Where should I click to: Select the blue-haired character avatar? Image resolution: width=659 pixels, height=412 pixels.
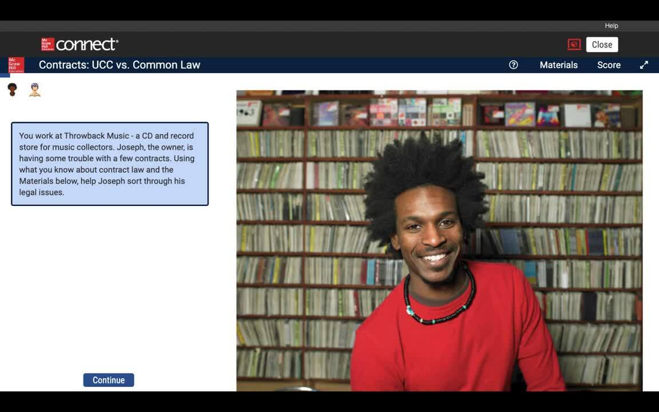coord(35,89)
